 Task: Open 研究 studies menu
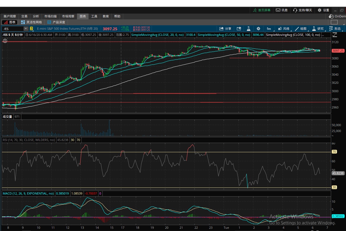pyautogui.click(x=318, y=29)
